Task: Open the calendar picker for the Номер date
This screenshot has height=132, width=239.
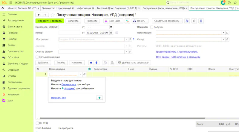Action: click(x=111, y=33)
